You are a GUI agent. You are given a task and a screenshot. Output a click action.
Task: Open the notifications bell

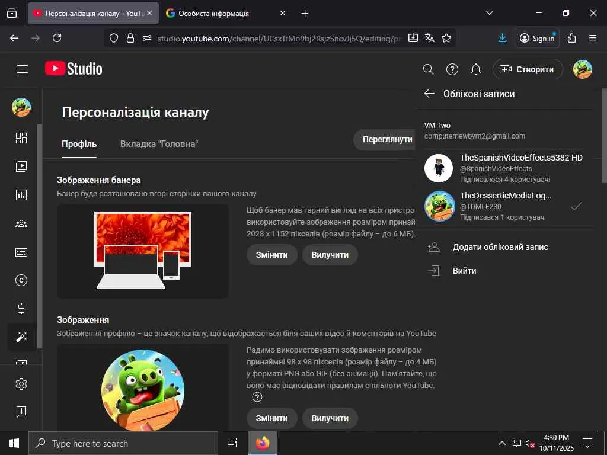(476, 69)
